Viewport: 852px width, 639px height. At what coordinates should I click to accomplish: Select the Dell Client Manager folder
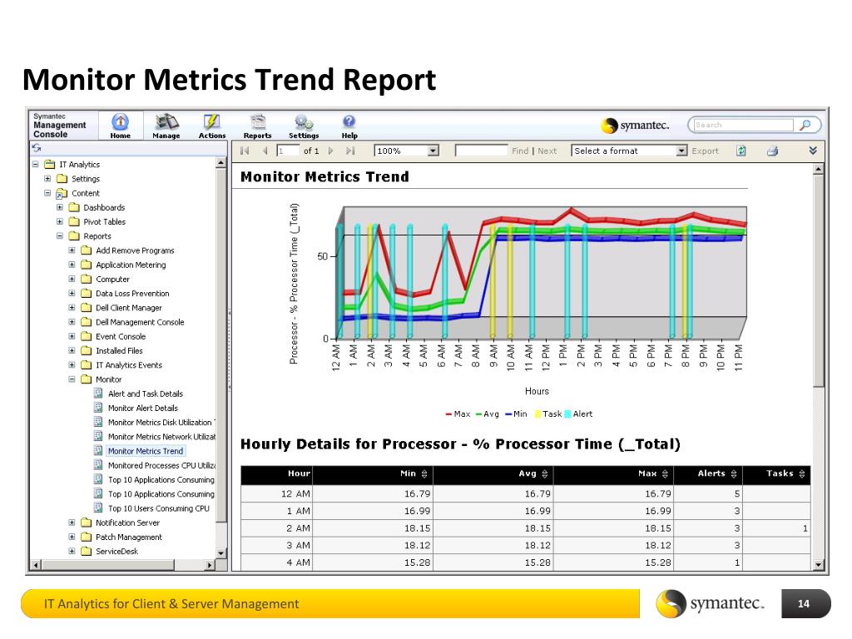129,308
